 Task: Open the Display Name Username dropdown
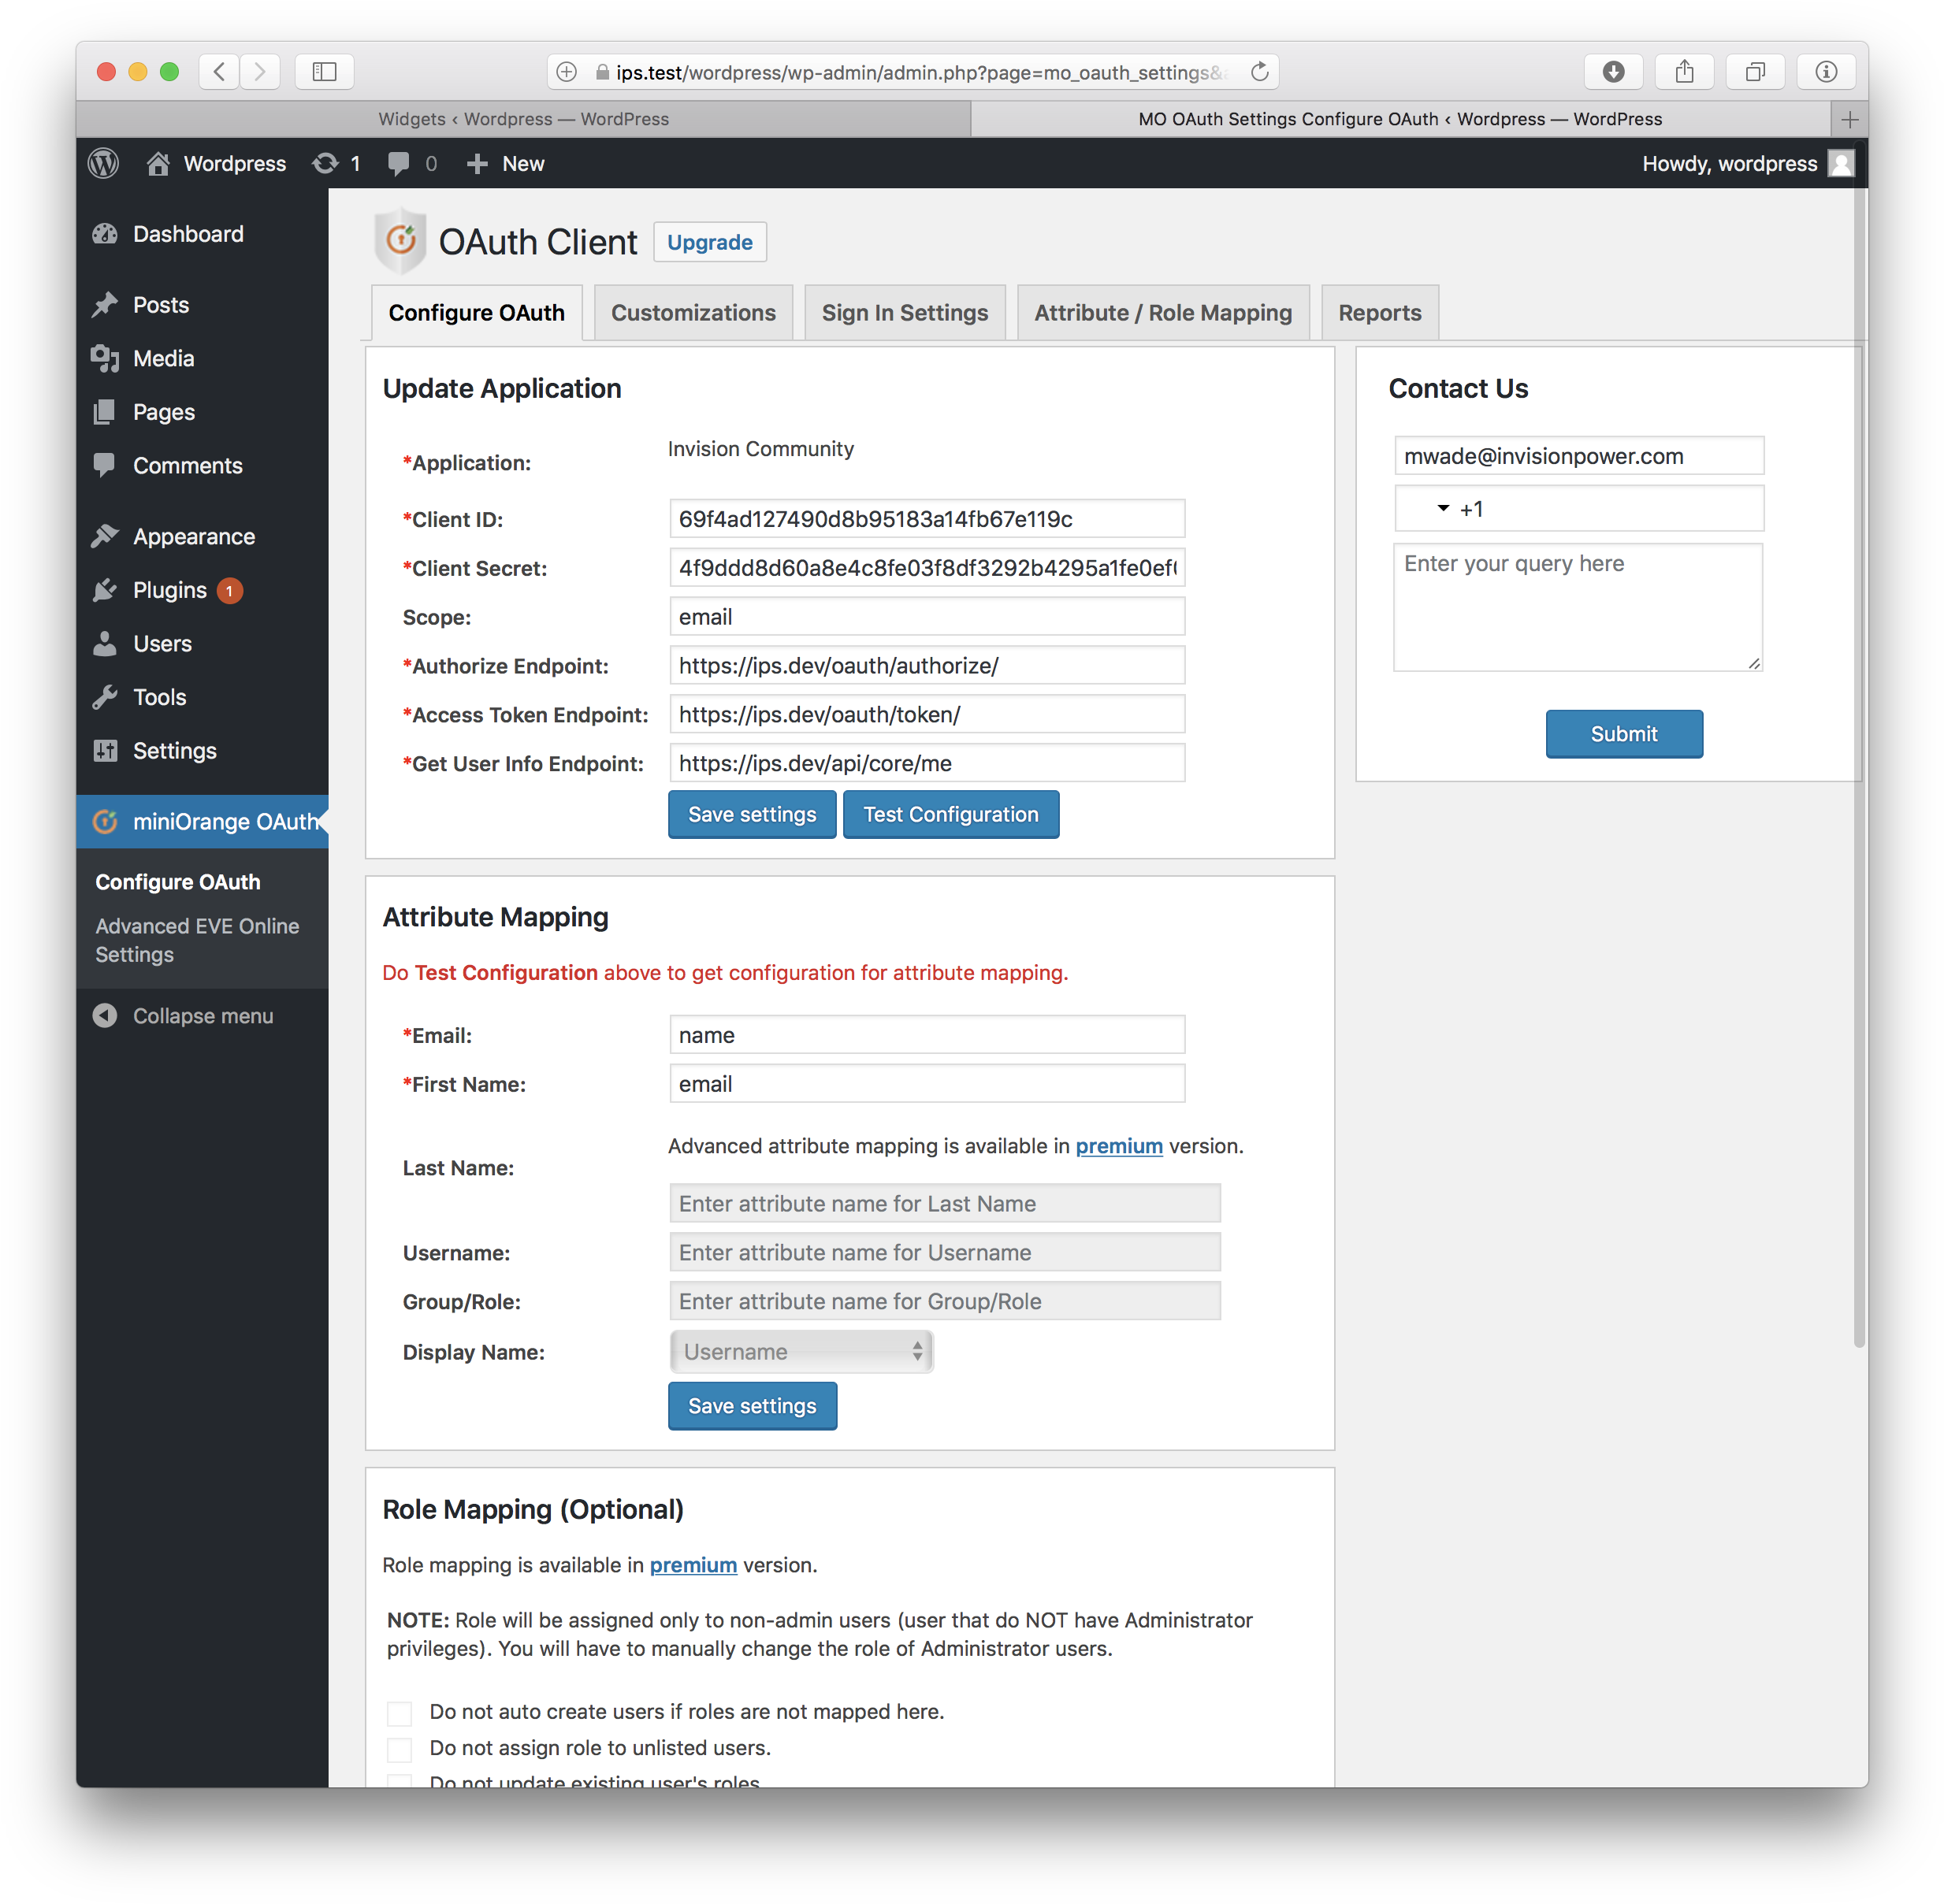801,1352
